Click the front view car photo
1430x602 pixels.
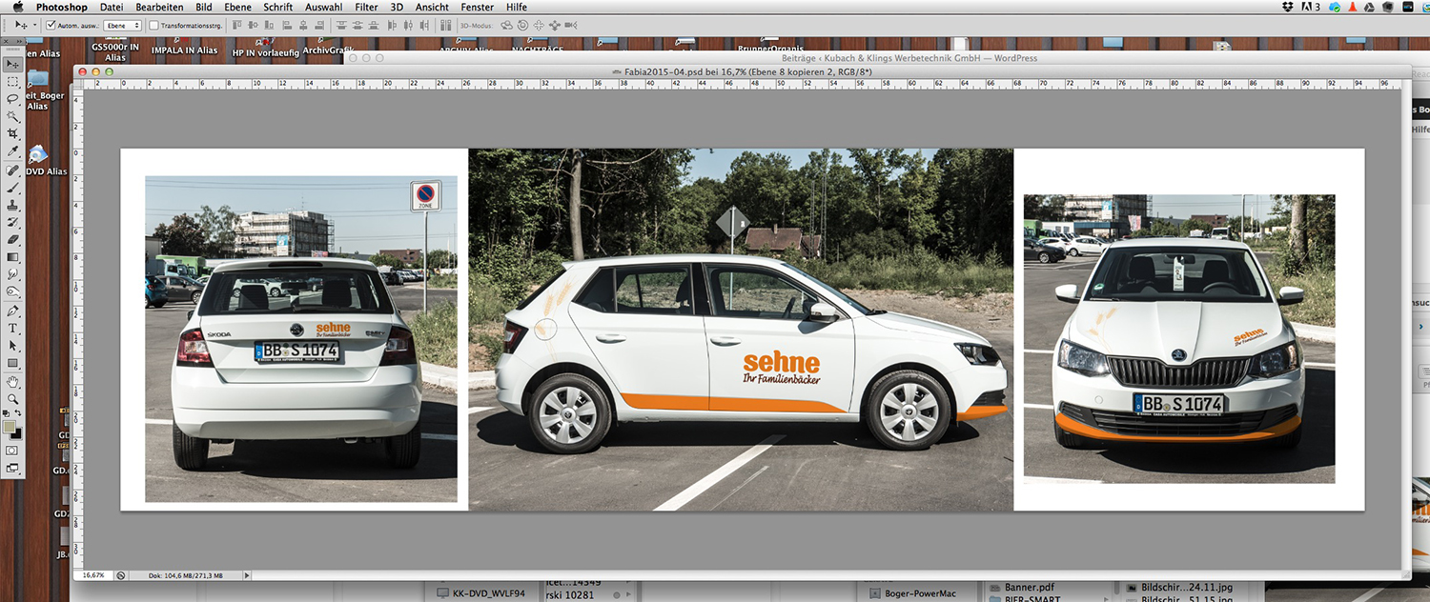click(x=1179, y=339)
